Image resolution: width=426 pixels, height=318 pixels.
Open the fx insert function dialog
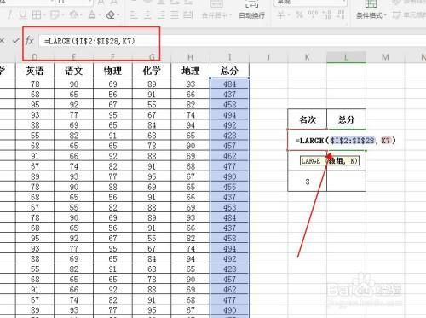[x=30, y=41]
